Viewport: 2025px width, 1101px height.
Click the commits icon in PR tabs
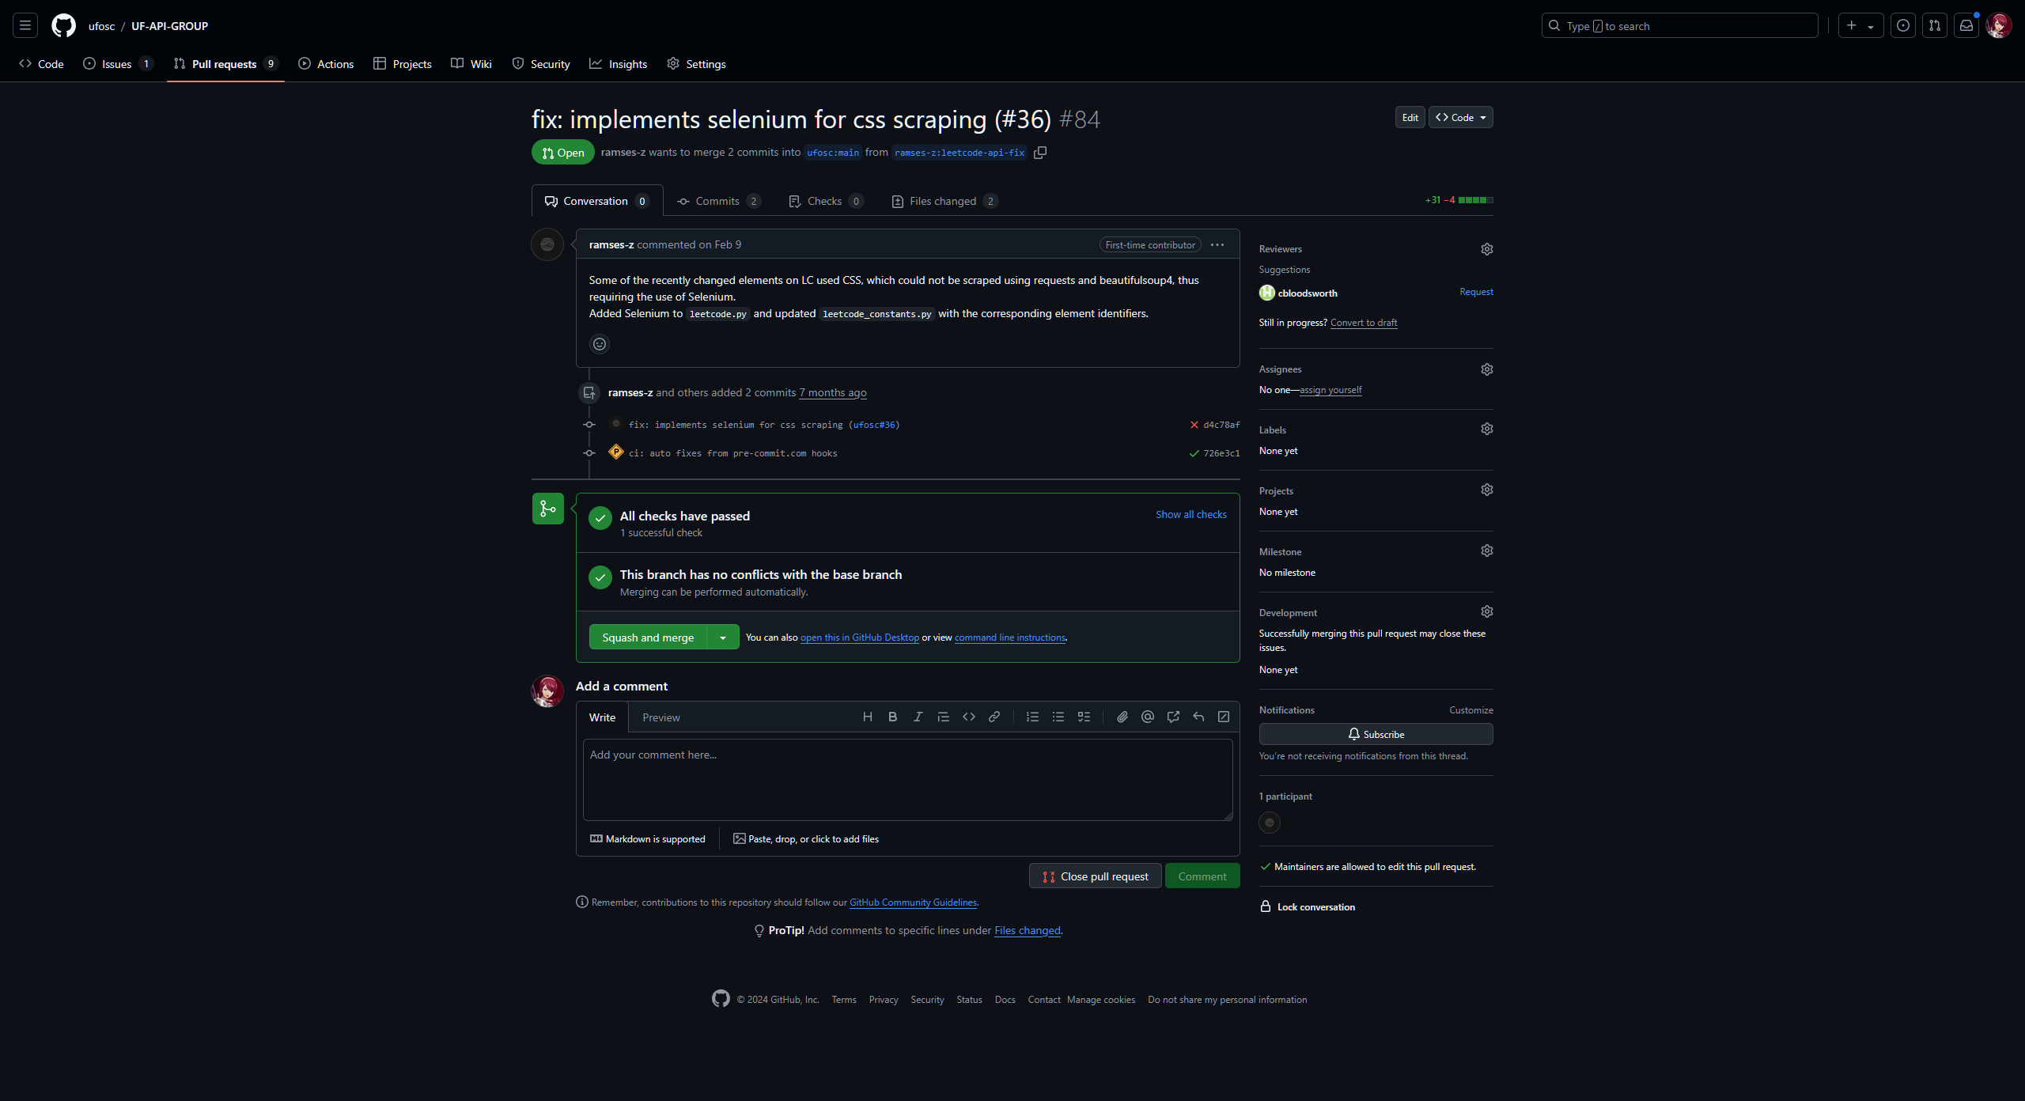tap(684, 201)
